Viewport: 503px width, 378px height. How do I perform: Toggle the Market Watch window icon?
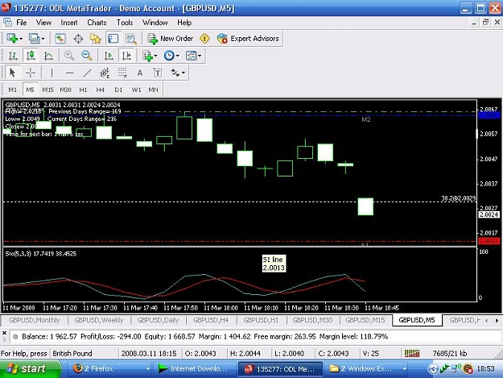tap(60, 39)
